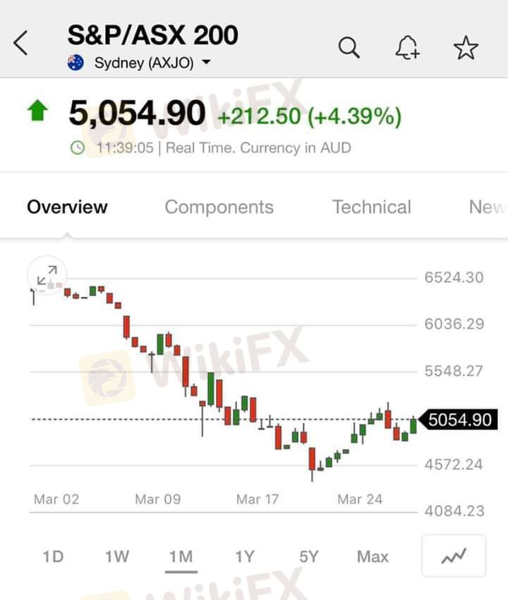
Task: Open the partially visible News tab
Action: [488, 207]
